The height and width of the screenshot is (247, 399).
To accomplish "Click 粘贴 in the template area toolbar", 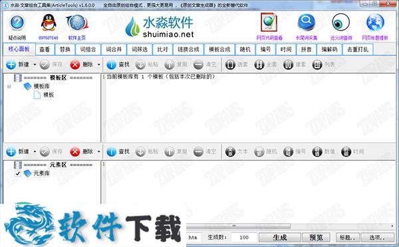I will tap(147, 64).
